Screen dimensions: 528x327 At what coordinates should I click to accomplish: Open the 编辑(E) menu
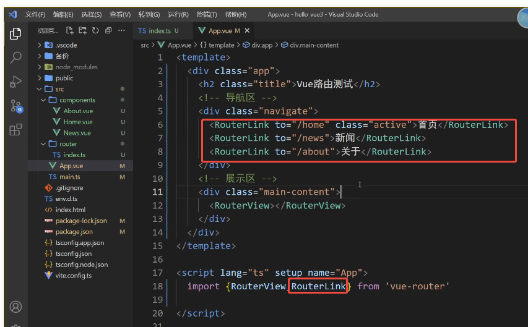[x=63, y=14]
